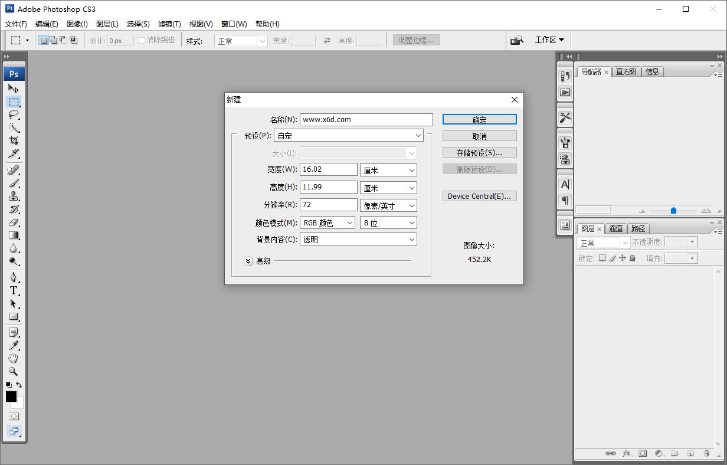The height and width of the screenshot is (465, 727).
Task: Select the Move tool in toolbox
Action: coord(14,89)
